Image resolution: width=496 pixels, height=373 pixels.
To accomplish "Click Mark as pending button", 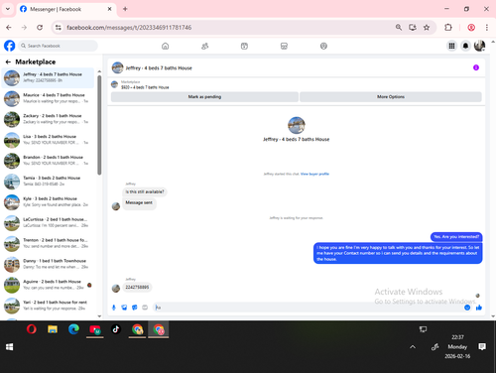I will (x=204, y=97).
